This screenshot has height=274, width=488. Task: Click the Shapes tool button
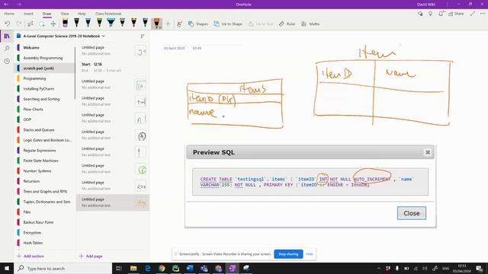198,24
